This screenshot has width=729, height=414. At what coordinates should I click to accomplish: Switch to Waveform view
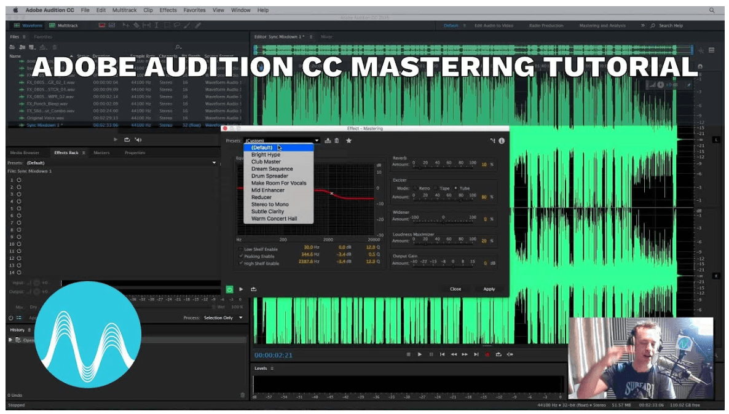tap(28, 25)
